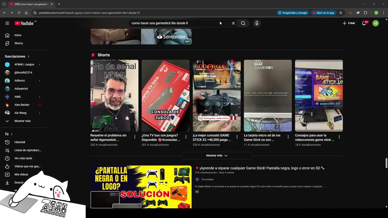Expand Mostrar más under subscriptions
This screenshot has height=218, width=388.
click(23, 121)
